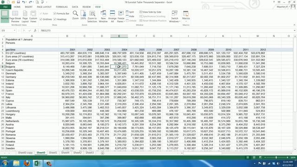Image resolution: width=297 pixels, height=167 pixels.
Task: Switch to the FORMULAS tab
Action: coord(62,7)
